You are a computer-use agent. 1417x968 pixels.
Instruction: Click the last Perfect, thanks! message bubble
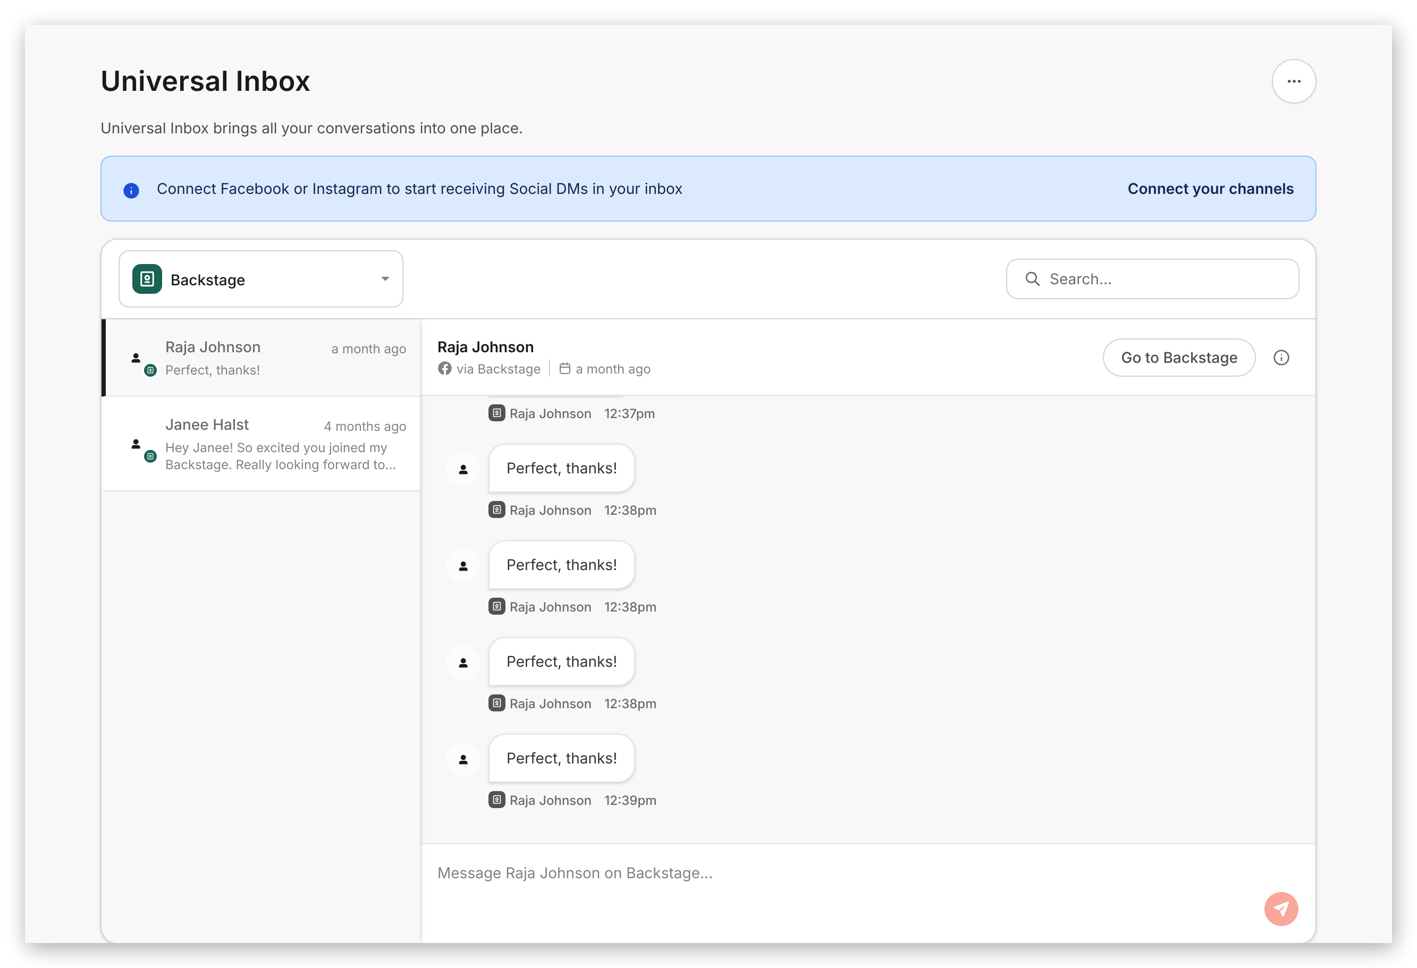pyautogui.click(x=562, y=758)
